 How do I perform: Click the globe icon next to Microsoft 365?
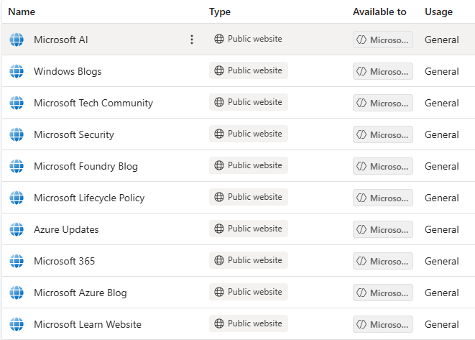tap(17, 261)
